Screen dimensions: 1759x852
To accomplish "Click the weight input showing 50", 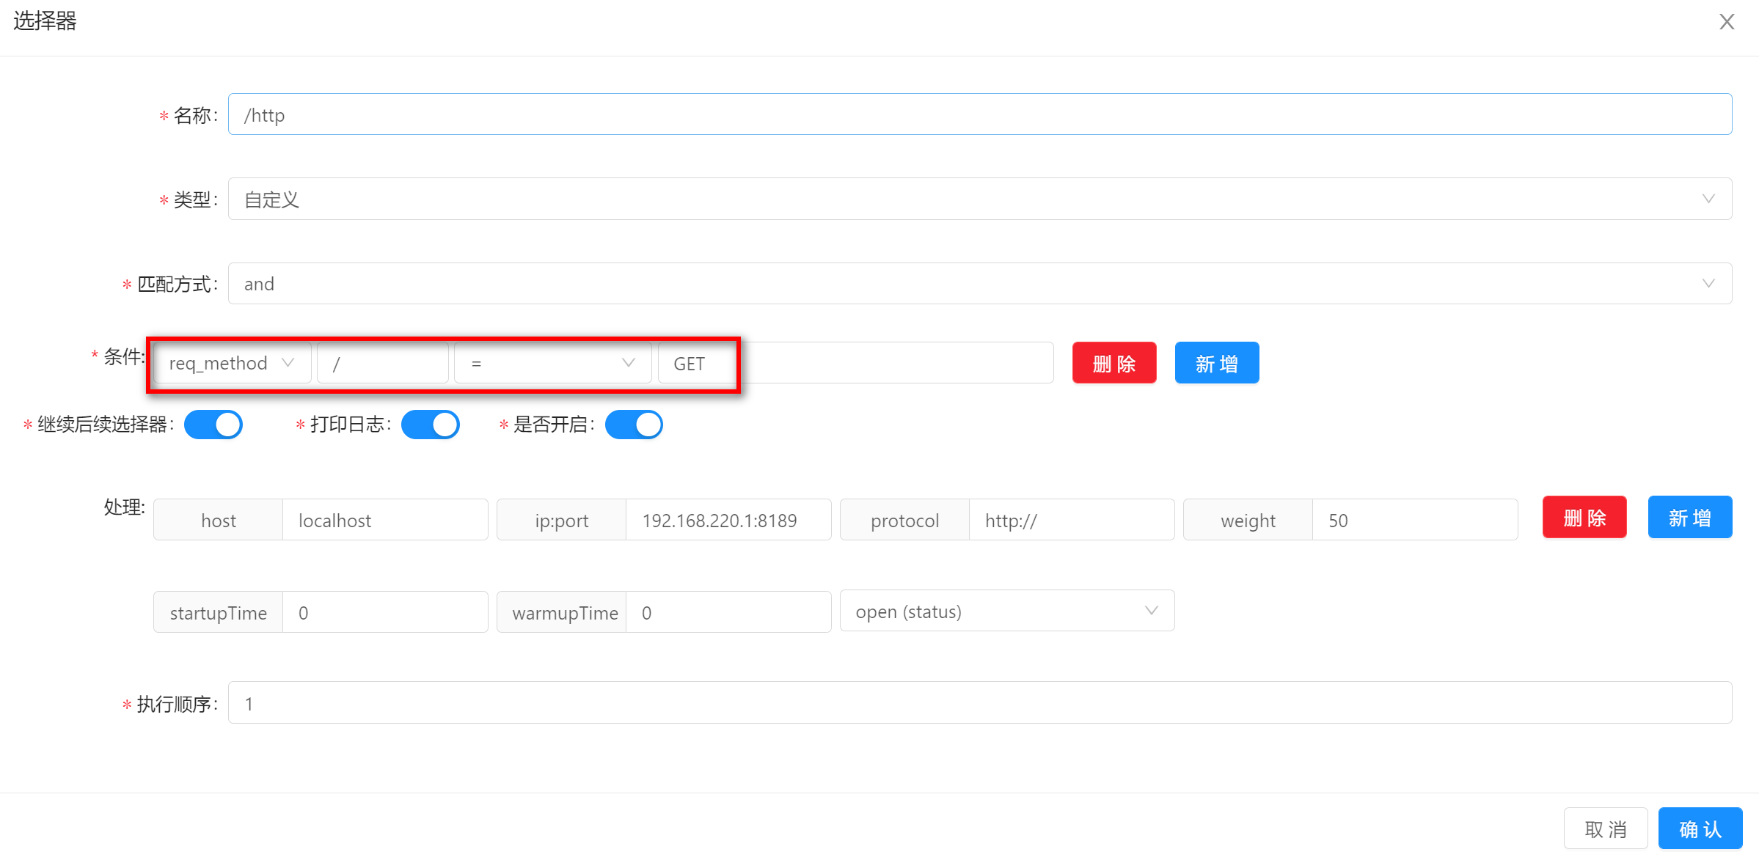I will click(x=1414, y=520).
